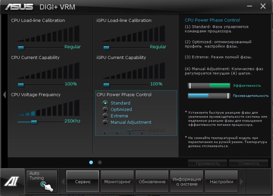Close the DIGI+ VRM window
Image resolution: width=273 pixels, height=196 pixels.
click(x=263, y=6)
